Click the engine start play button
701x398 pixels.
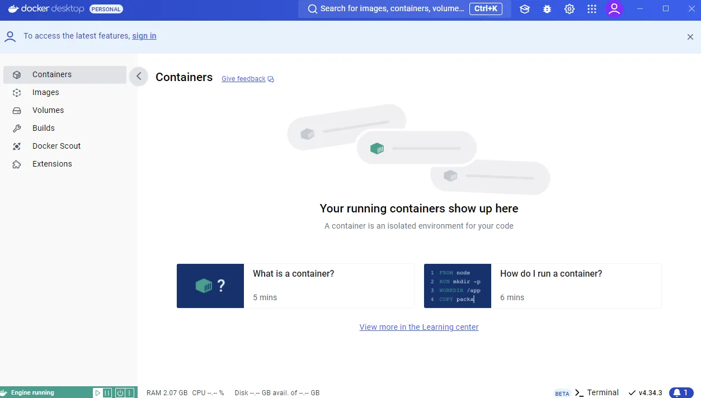point(97,393)
